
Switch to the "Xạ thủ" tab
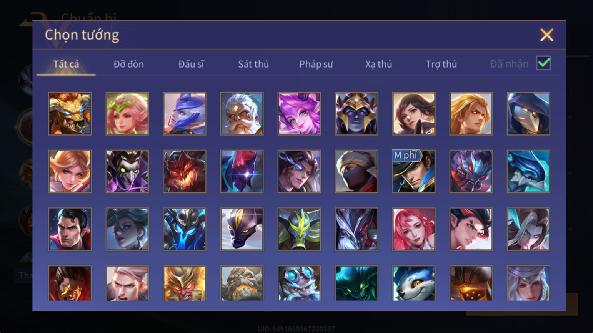[x=379, y=64]
